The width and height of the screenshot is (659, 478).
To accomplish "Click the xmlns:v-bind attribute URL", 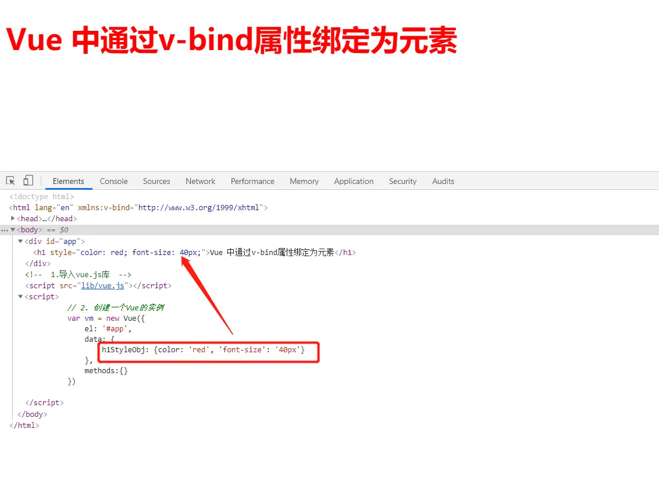I will [x=199, y=207].
